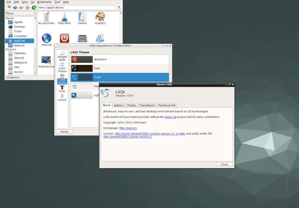Open the Help menu
Viewport: 299px width, 208px height.
[x=66, y=2]
